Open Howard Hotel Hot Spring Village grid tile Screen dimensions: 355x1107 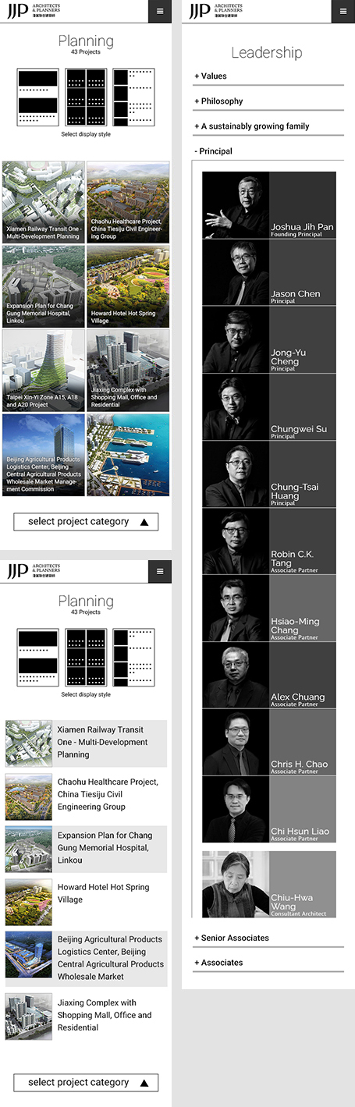point(128,287)
